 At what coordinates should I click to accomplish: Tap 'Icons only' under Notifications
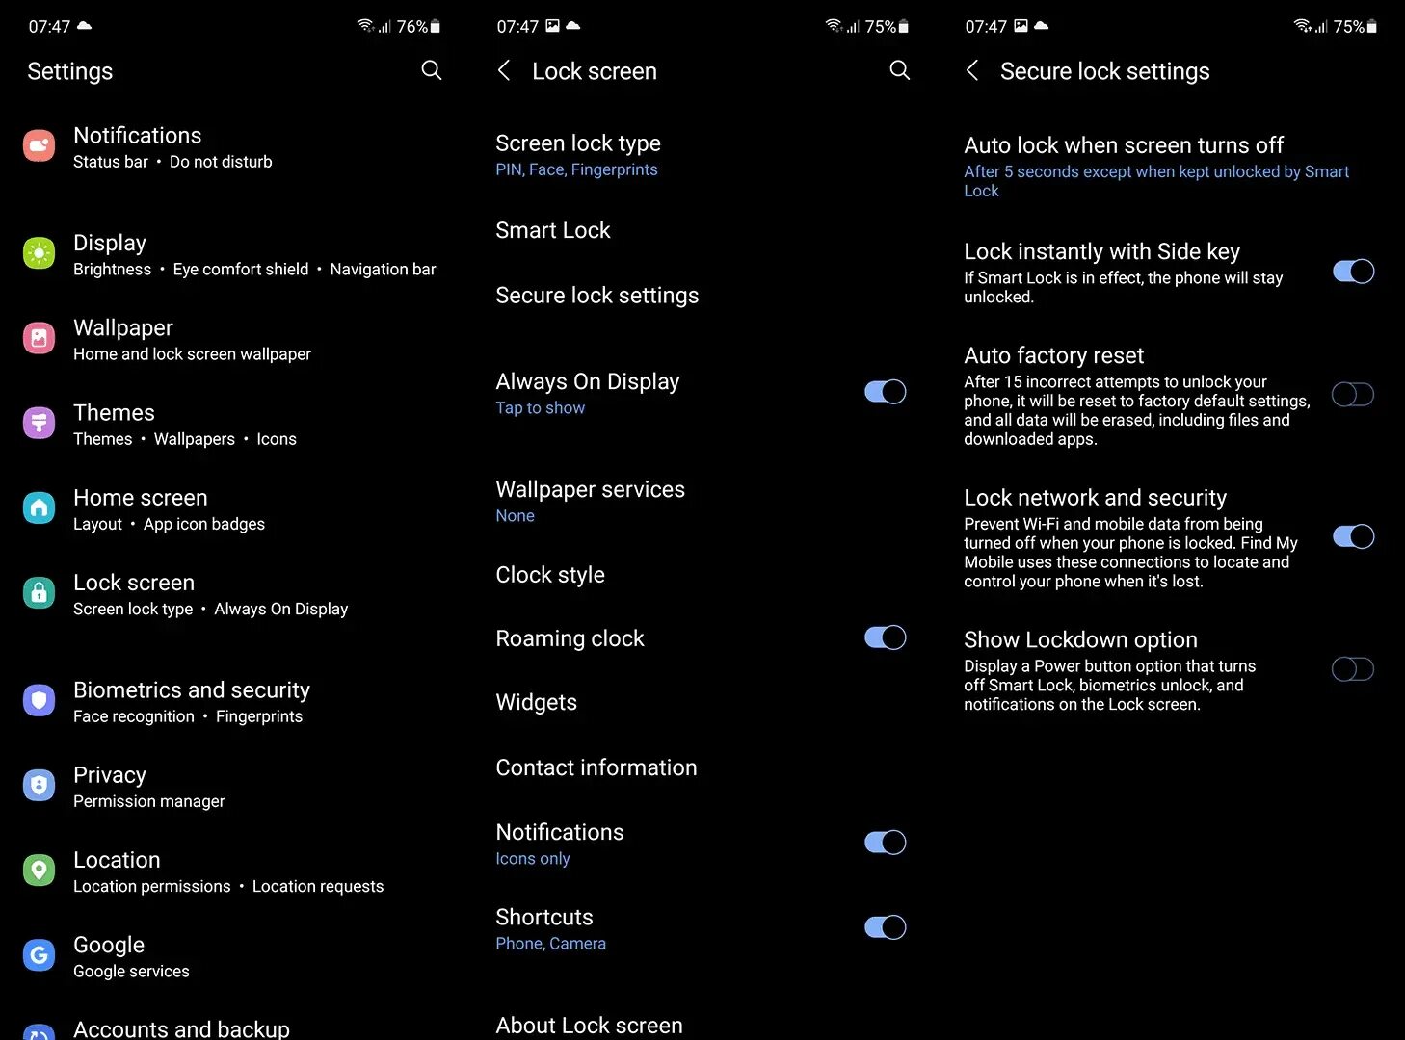click(532, 859)
